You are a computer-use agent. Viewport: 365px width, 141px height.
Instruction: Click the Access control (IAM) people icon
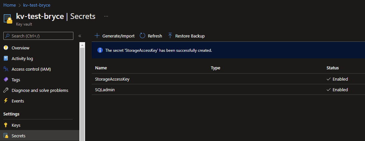[x=6, y=69]
